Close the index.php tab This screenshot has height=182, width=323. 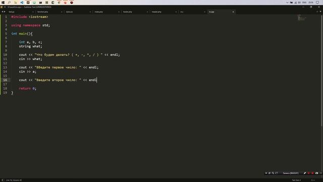pyautogui.click(x=119, y=12)
